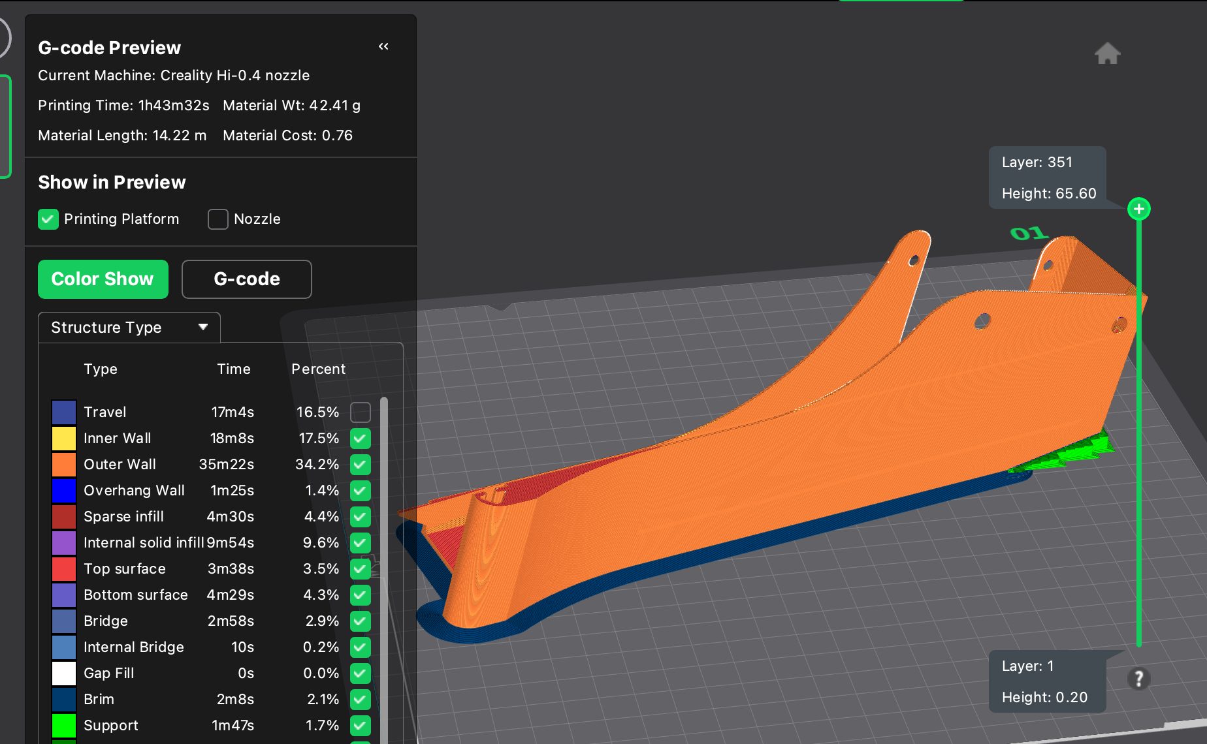1207x744 pixels.
Task: Hide the Brim in preview
Action: (360, 699)
